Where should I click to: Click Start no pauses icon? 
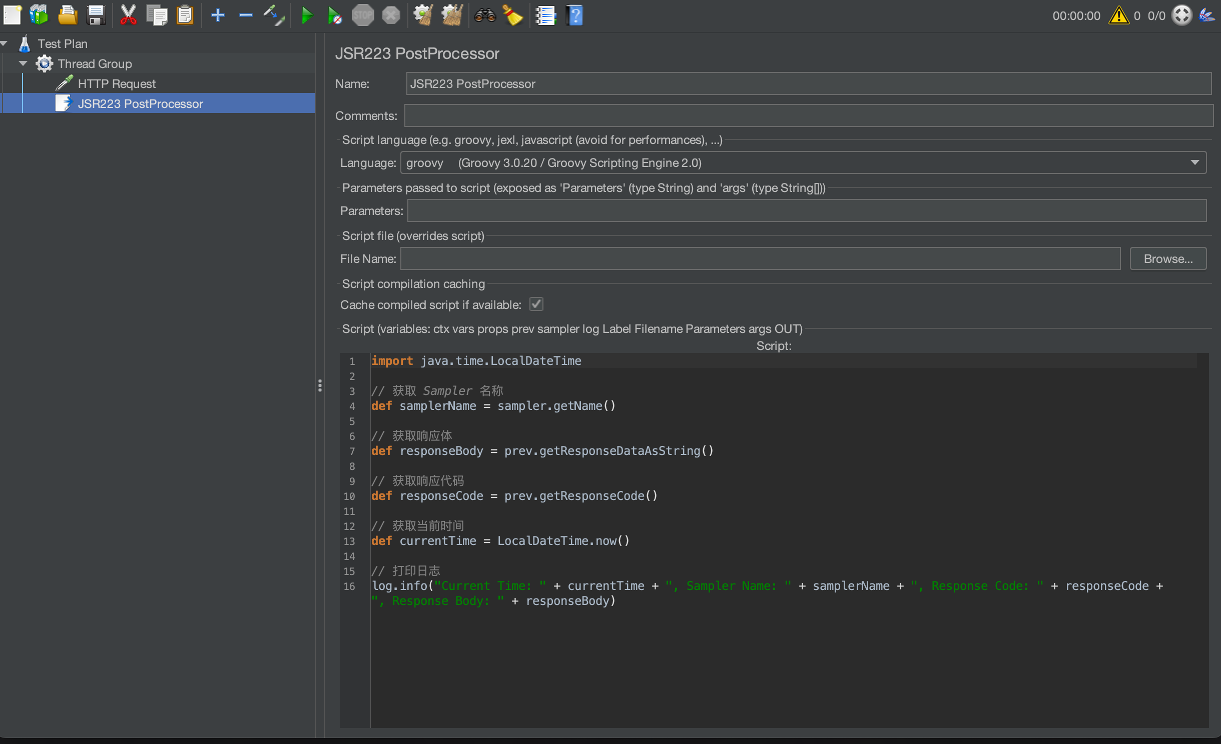pyautogui.click(x=334, y=15)
